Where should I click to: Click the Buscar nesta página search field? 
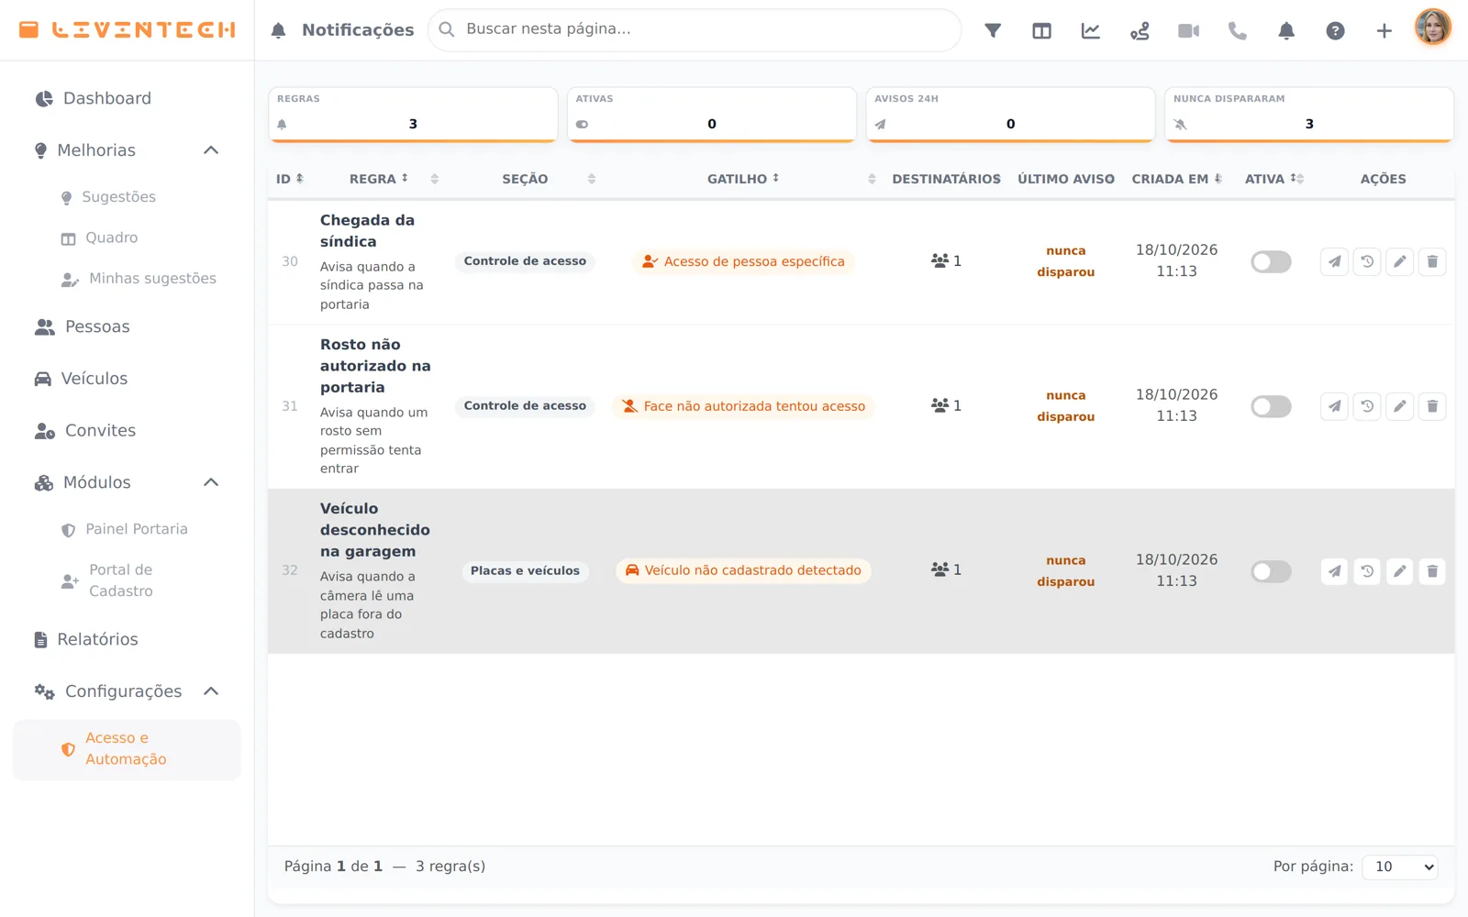click(695, 29)
